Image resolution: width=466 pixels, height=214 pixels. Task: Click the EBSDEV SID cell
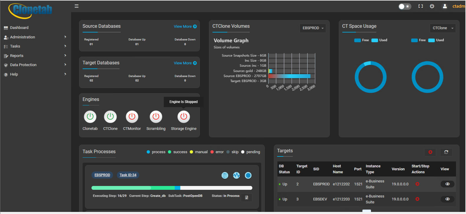(320, 199)
